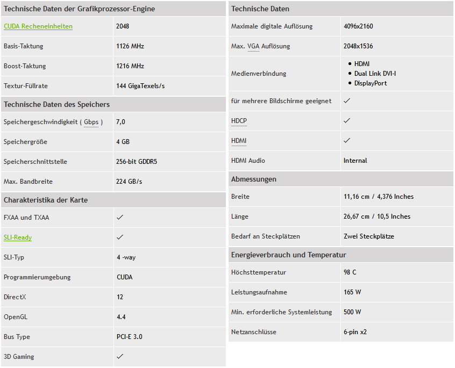Click the HDMI row checkmark
Viewport: 455px width, 368px height.
pyautogui.click(x=347, y=140)
